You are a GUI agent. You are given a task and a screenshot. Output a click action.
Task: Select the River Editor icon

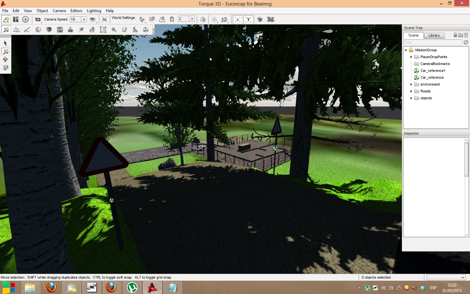[124, 30]
